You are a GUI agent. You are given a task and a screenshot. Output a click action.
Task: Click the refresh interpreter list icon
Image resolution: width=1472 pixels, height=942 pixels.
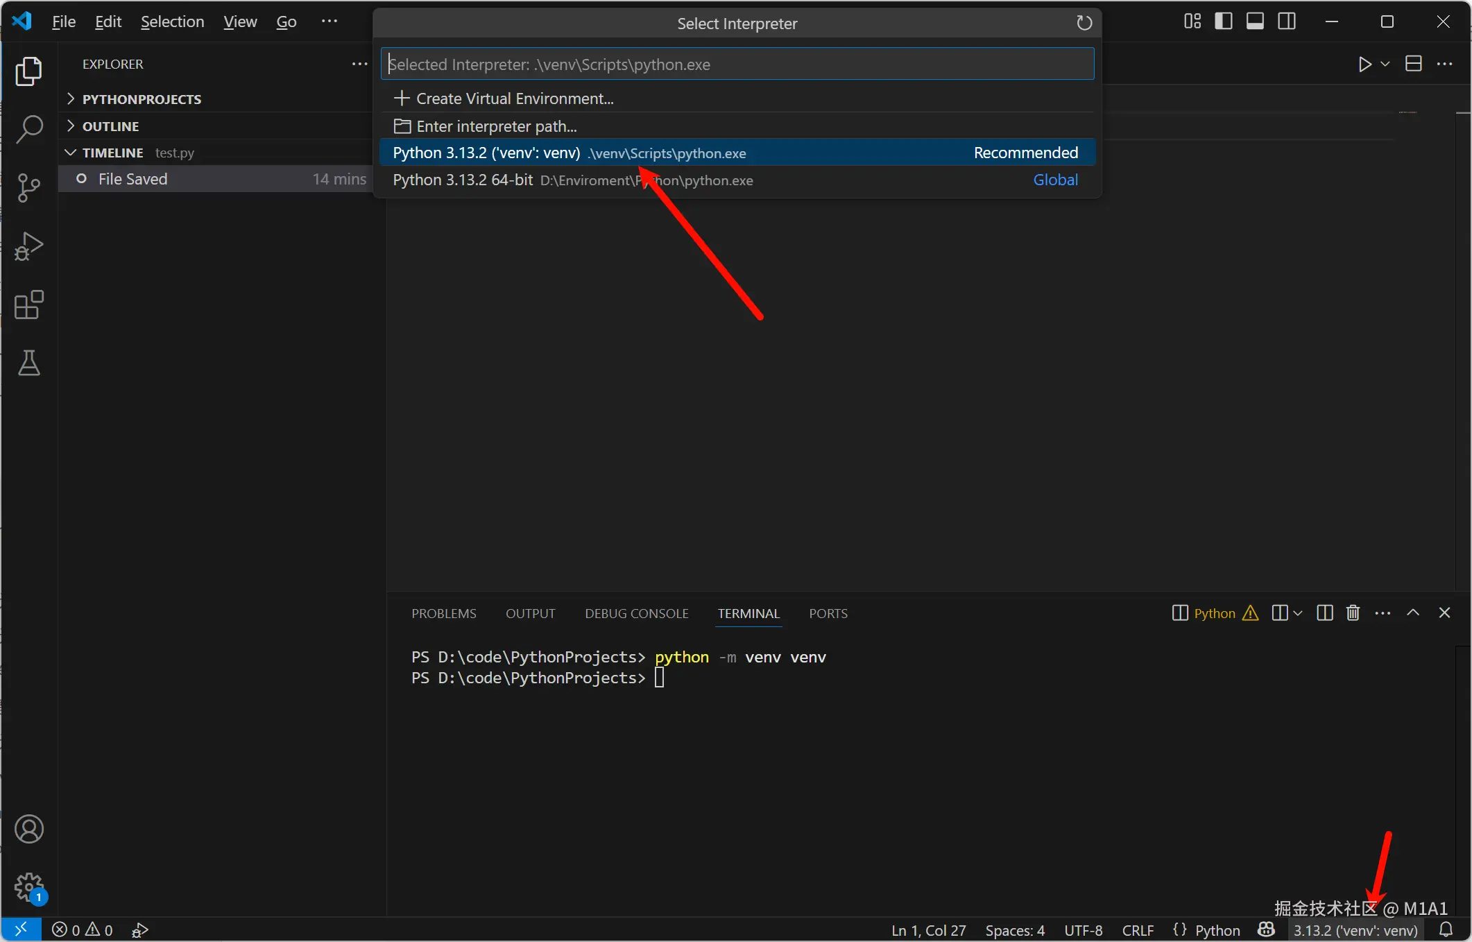click(1084, 24)
